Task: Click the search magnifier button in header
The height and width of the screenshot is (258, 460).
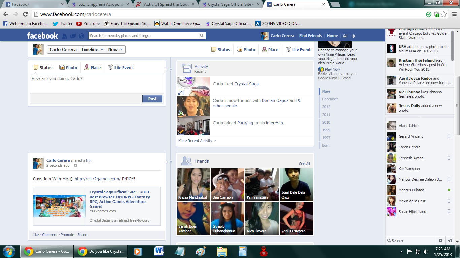Action: 202,36
